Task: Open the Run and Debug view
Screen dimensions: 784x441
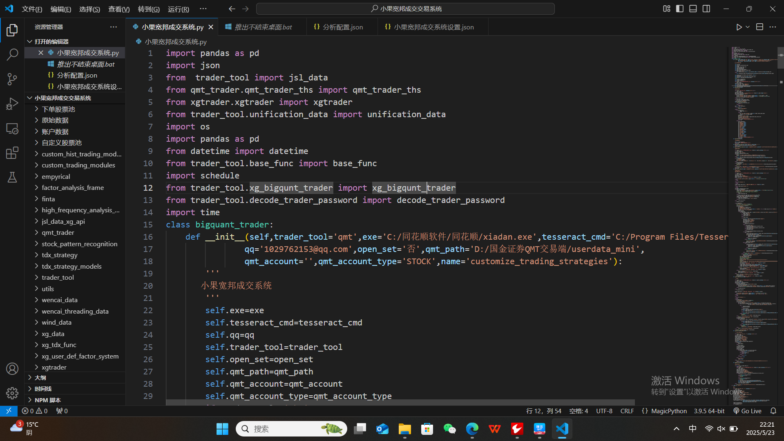Action: 12,104
